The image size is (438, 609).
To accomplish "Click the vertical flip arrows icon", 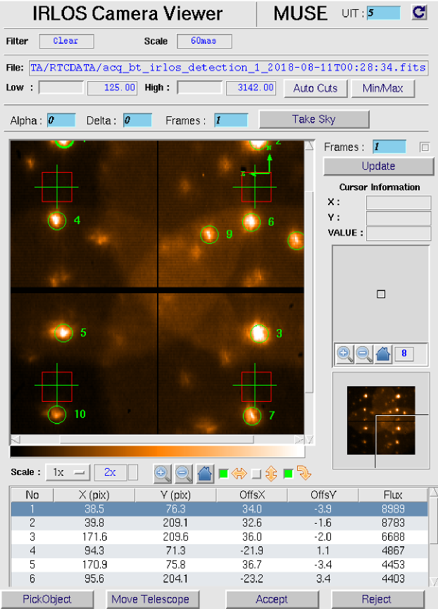I will coord(271,473).
